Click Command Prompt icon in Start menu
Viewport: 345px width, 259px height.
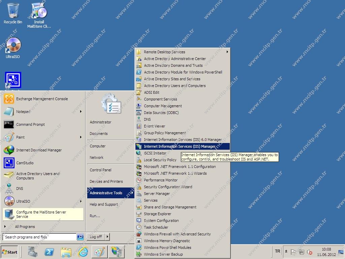pos(9,124)
